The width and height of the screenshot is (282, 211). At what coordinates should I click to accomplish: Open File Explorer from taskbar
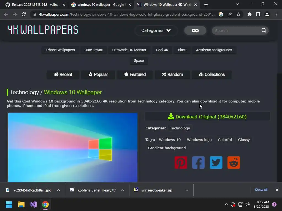point(21,204)
